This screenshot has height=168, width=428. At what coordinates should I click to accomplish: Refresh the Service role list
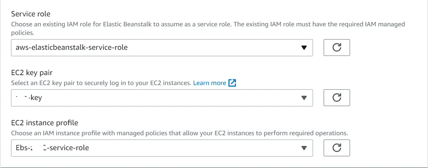[336, 48]
